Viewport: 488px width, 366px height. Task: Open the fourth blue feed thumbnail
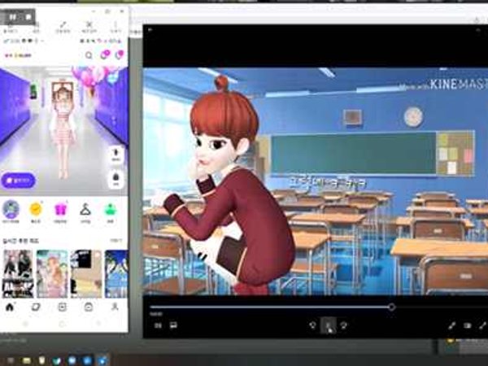pyautogui.click(x=116, y=274)
